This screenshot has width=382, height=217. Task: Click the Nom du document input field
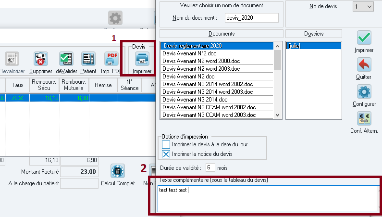pos(252,18)
